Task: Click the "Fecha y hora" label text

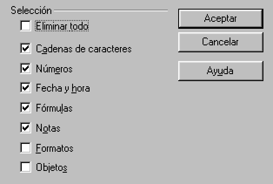Action: tap(63, 89)
